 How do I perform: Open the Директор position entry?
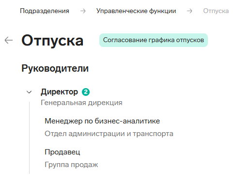[59, 92]
